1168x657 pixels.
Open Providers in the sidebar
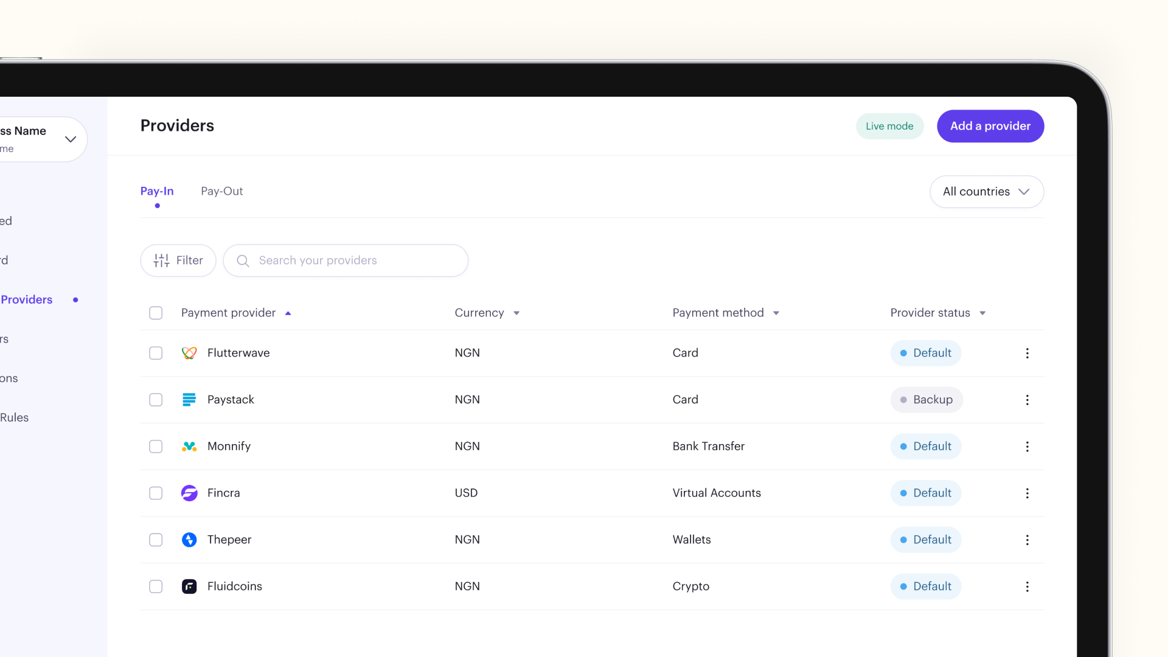pos(27,299)
